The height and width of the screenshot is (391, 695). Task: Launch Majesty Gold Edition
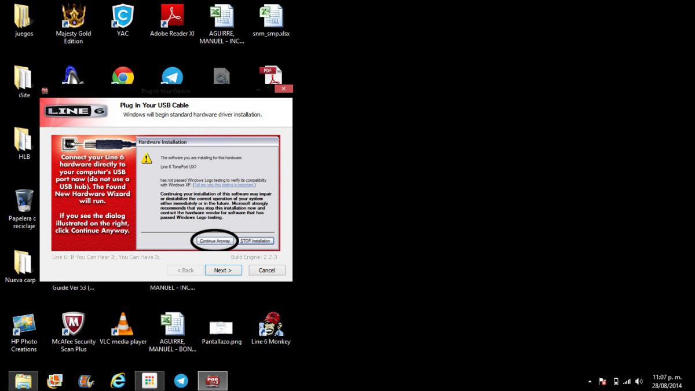pyautogui.click(x=73, y=16)
